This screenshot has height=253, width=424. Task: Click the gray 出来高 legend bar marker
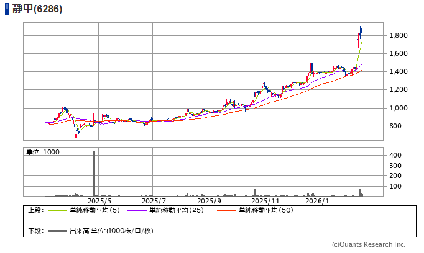[58, 231]
